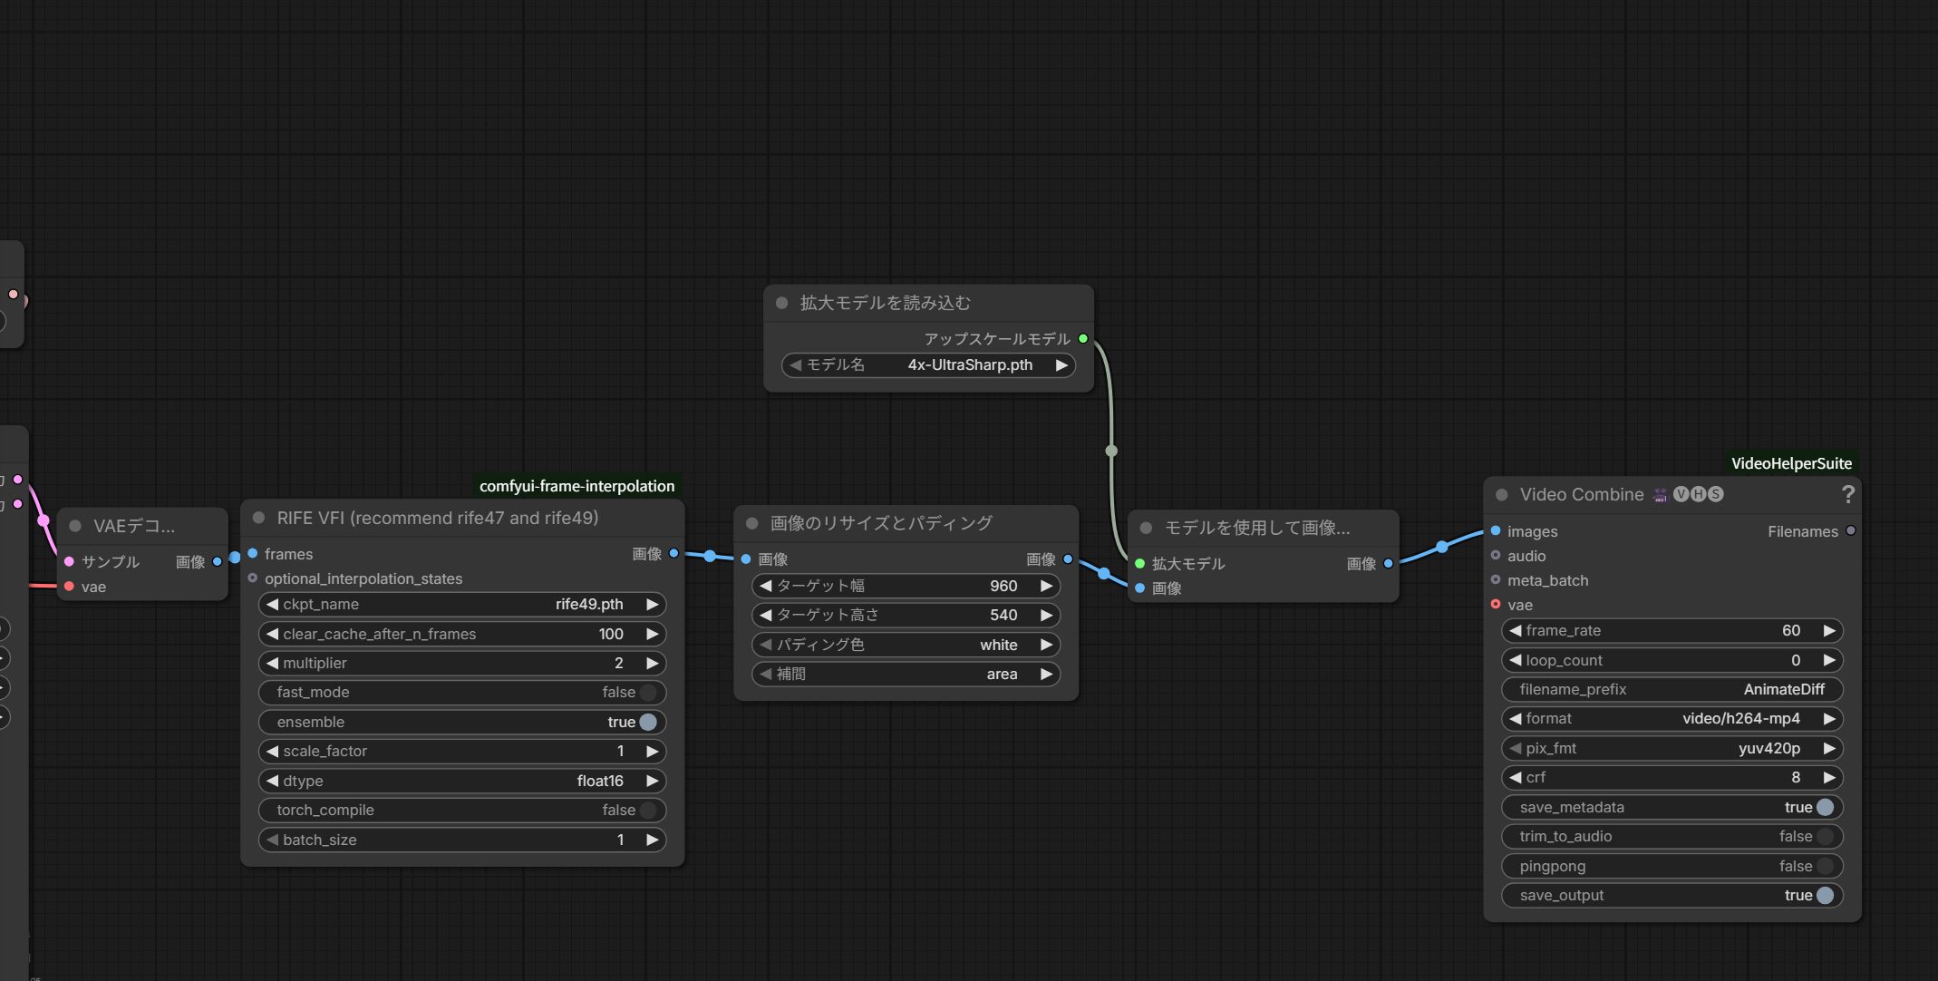Increase ターゲット幅 with right arrow

[x=1046, y=586]
